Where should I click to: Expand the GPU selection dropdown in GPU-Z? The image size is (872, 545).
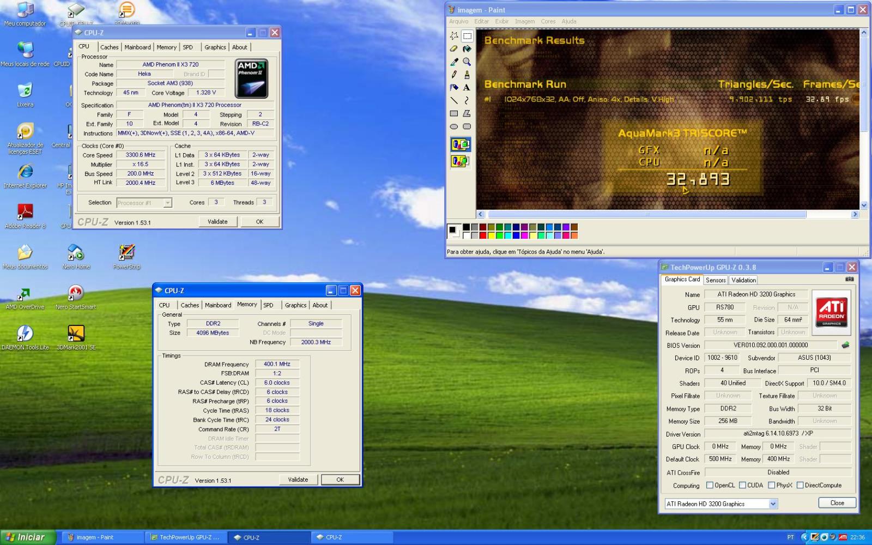(773, 504)
